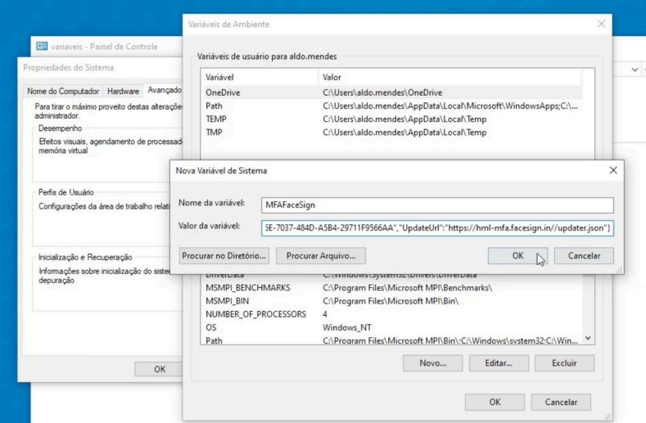Switch to the Nome do Computador tab
This screenshot has width=646, height=423.
click(x=62, y=91)
